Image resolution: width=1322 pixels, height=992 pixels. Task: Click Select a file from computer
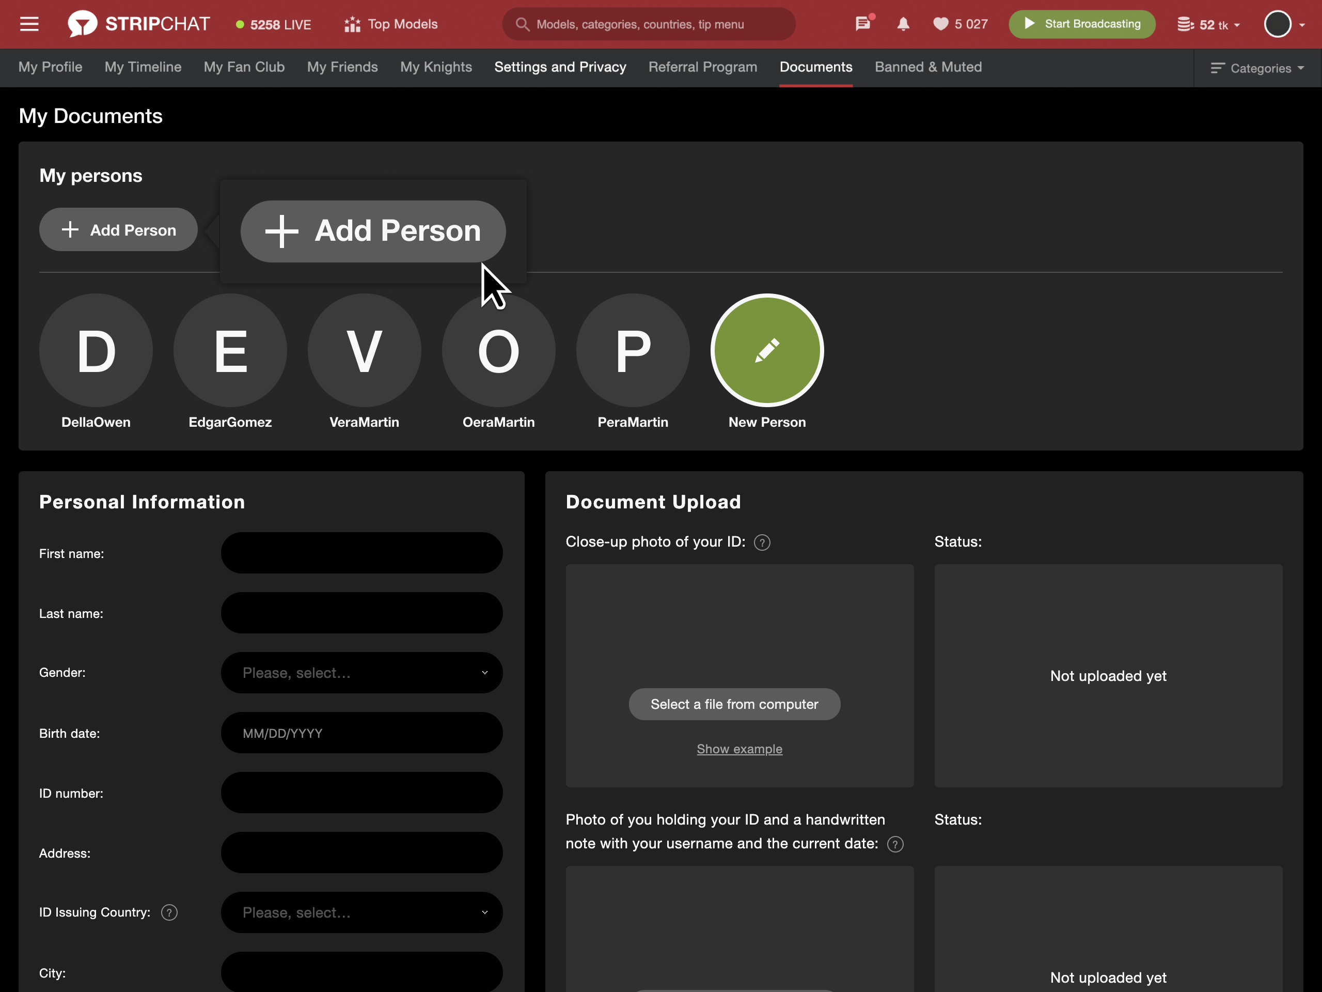[x=734, y=704]
